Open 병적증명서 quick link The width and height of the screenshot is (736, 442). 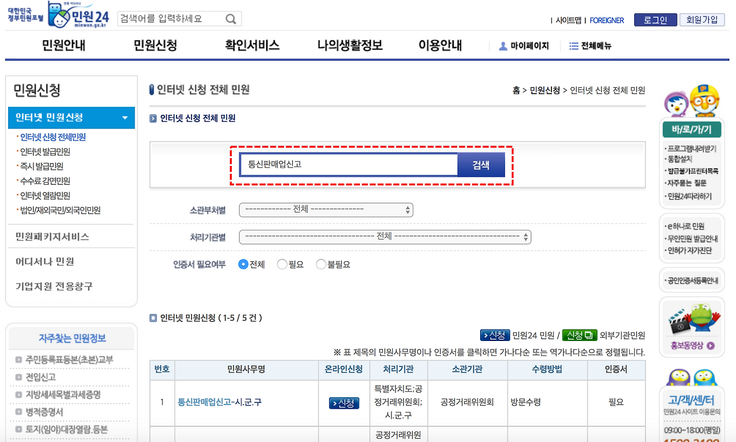click(x=44, y=412)
